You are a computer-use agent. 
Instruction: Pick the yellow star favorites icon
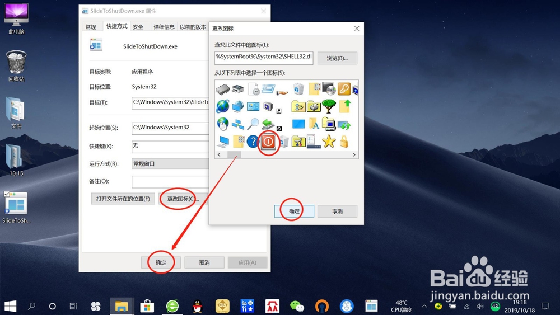click(x=329, y=141)
